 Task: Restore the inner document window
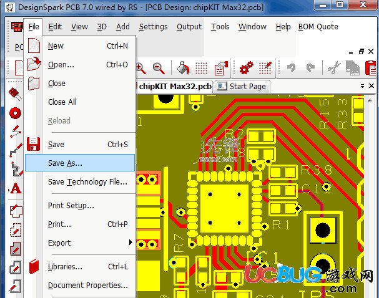click(x=362, y=51)
